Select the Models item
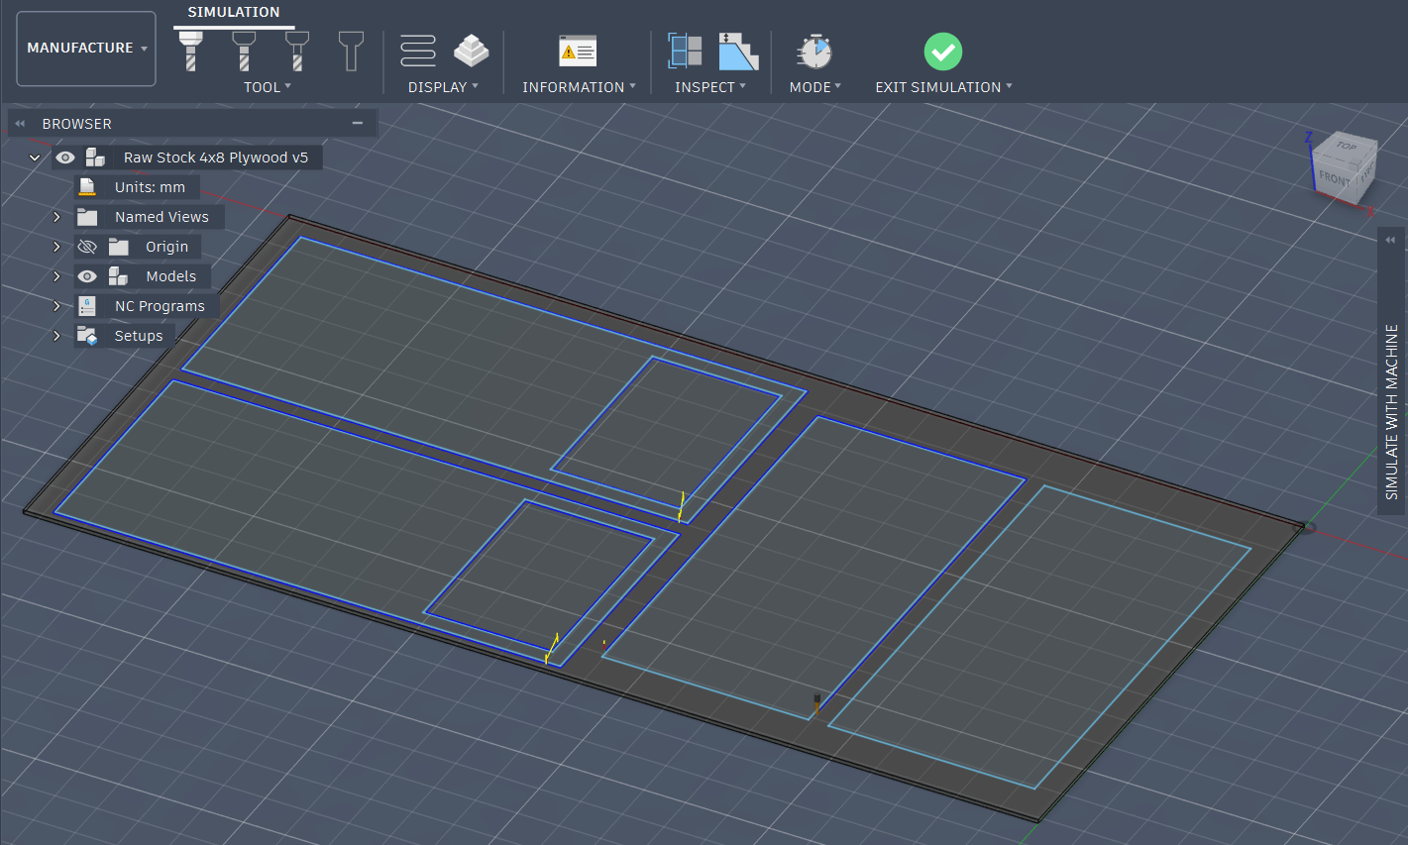Image resolution: width=1408 pixels, height=845 pixels. (170, 276)
